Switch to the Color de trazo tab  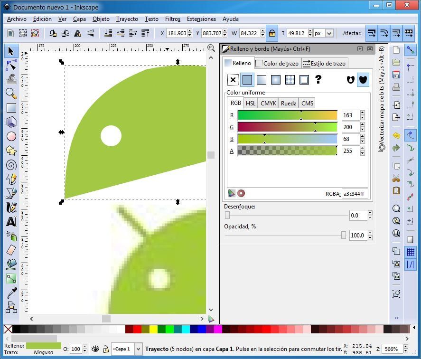[278, 64]
